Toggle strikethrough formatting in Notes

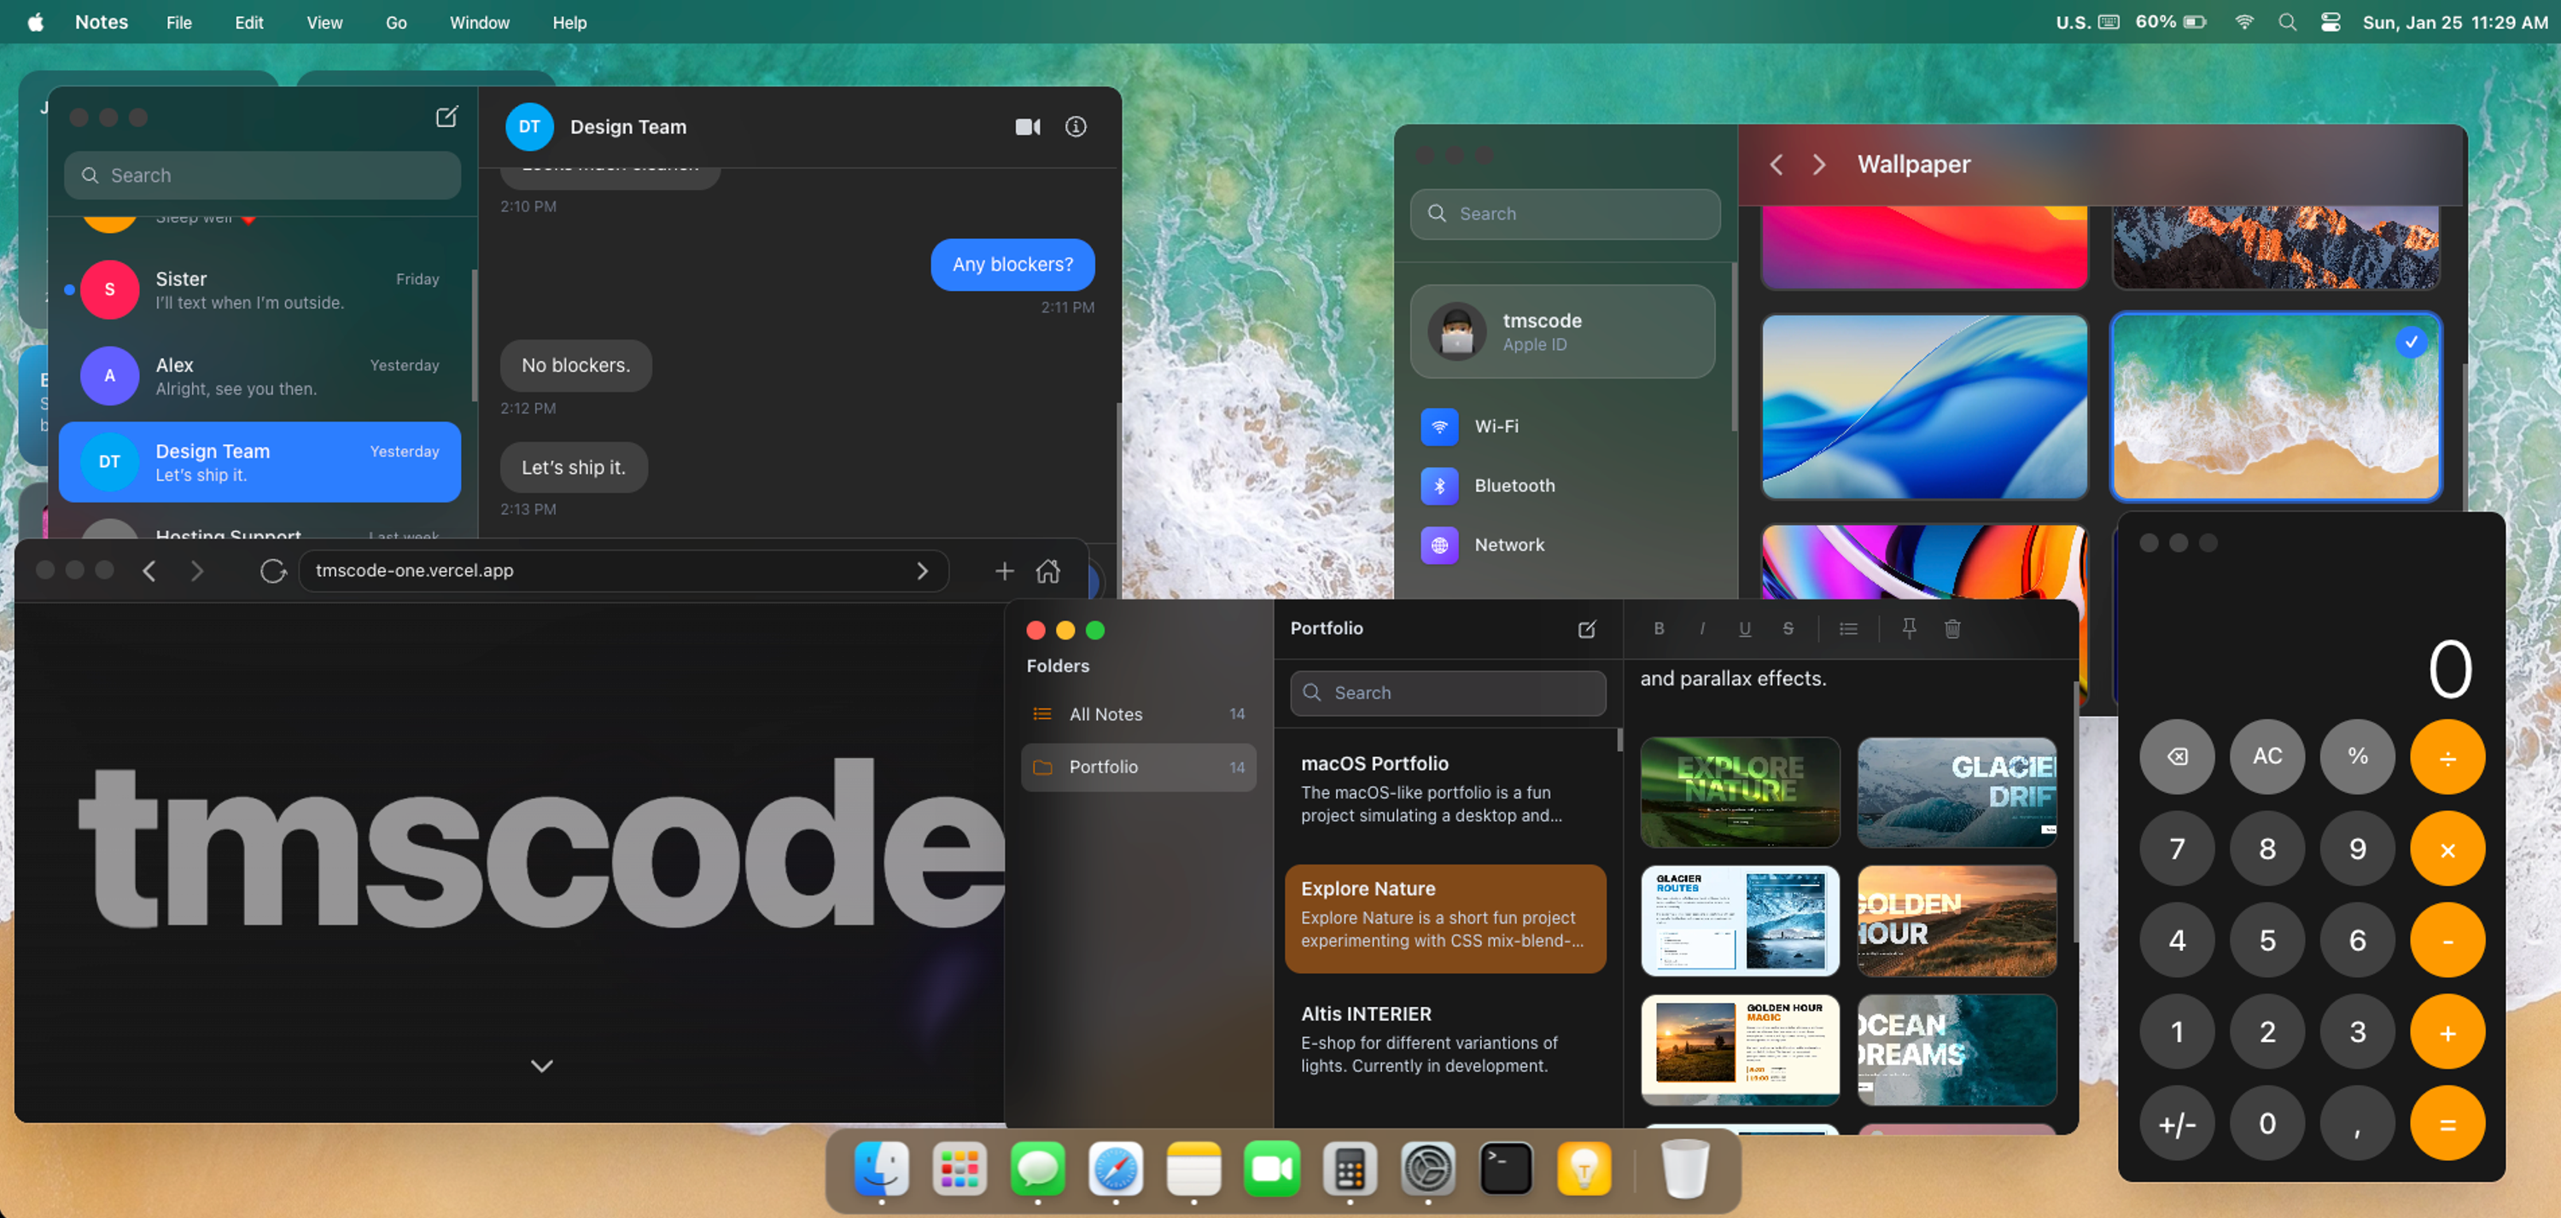pos(1788,627)
